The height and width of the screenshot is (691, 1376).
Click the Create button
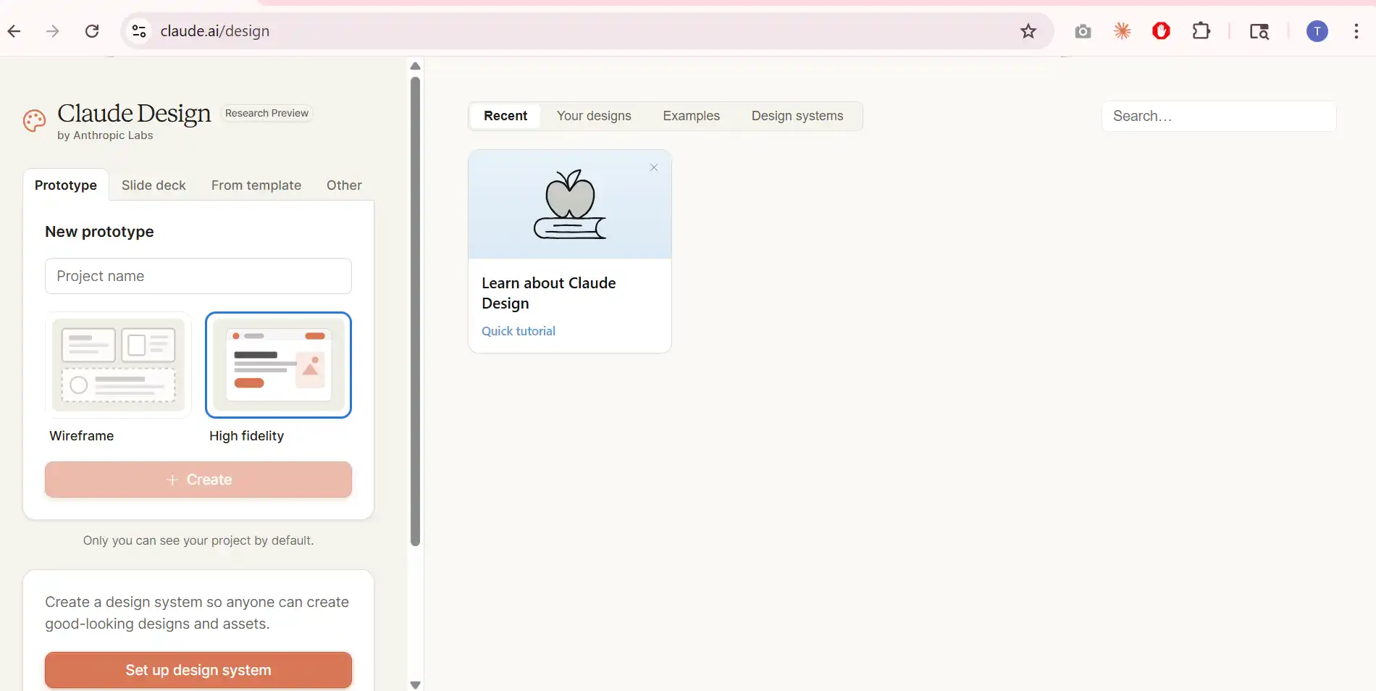(x=198, y=479)
